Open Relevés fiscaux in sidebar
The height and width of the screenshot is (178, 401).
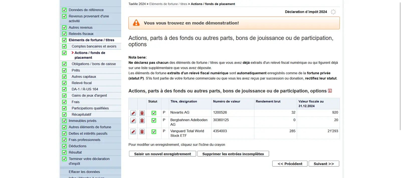point(81,34)
